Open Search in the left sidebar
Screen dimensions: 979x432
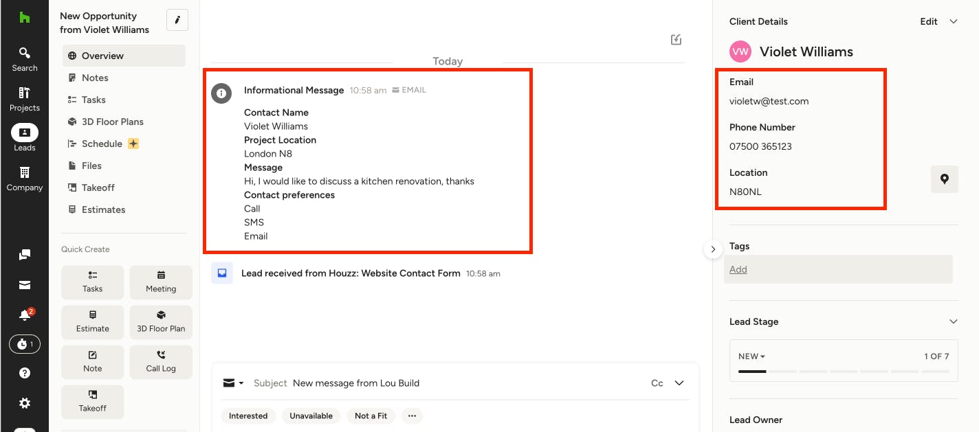(x=24, y=59)
